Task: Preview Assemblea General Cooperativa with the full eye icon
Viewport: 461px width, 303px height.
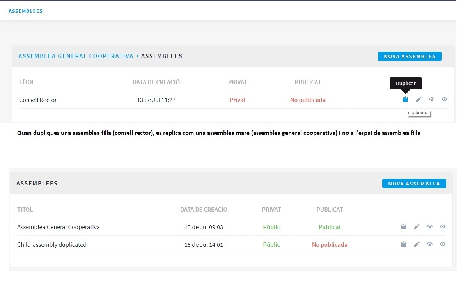Action: pos(443,227)
